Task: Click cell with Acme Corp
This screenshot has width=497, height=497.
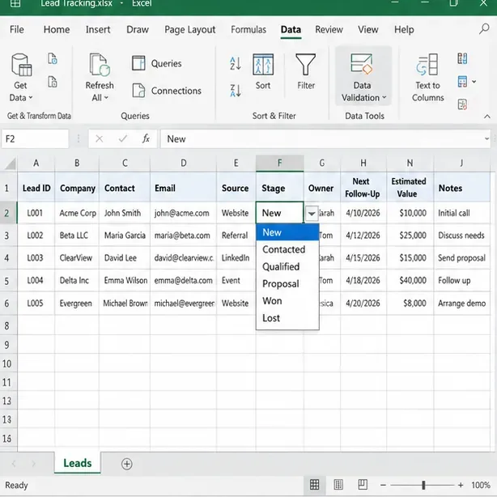Action: click(x=77, y=213)
